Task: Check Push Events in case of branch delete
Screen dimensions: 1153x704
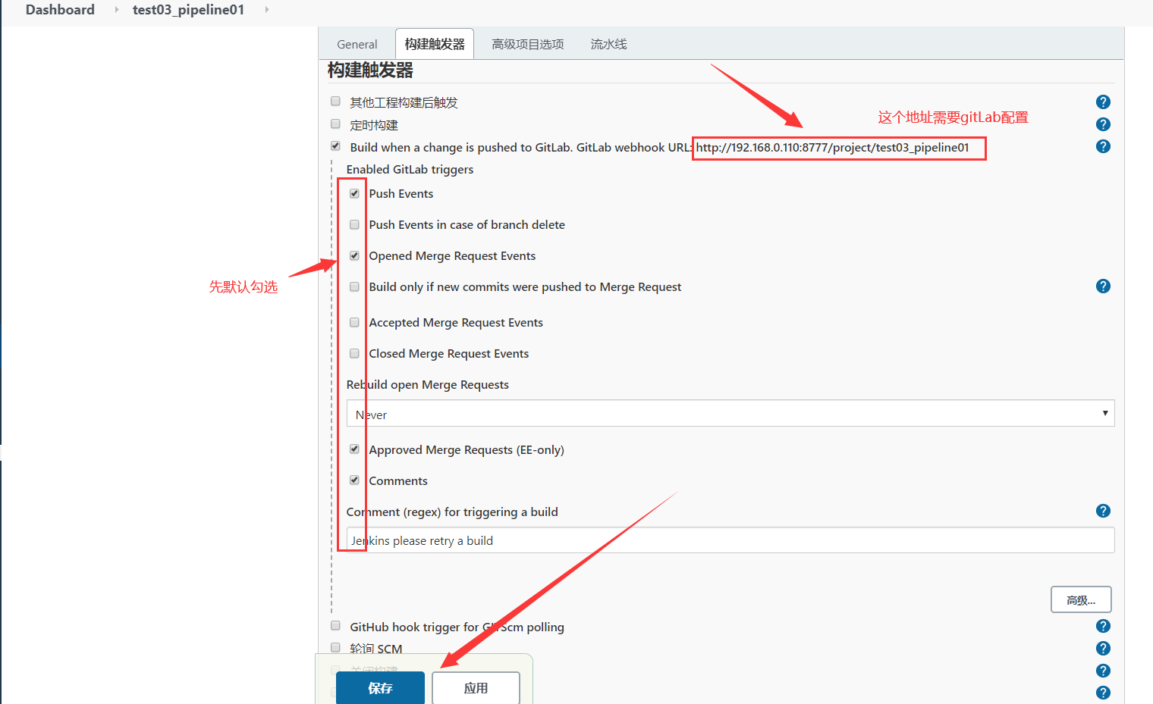Action: (x=354, y=224)
